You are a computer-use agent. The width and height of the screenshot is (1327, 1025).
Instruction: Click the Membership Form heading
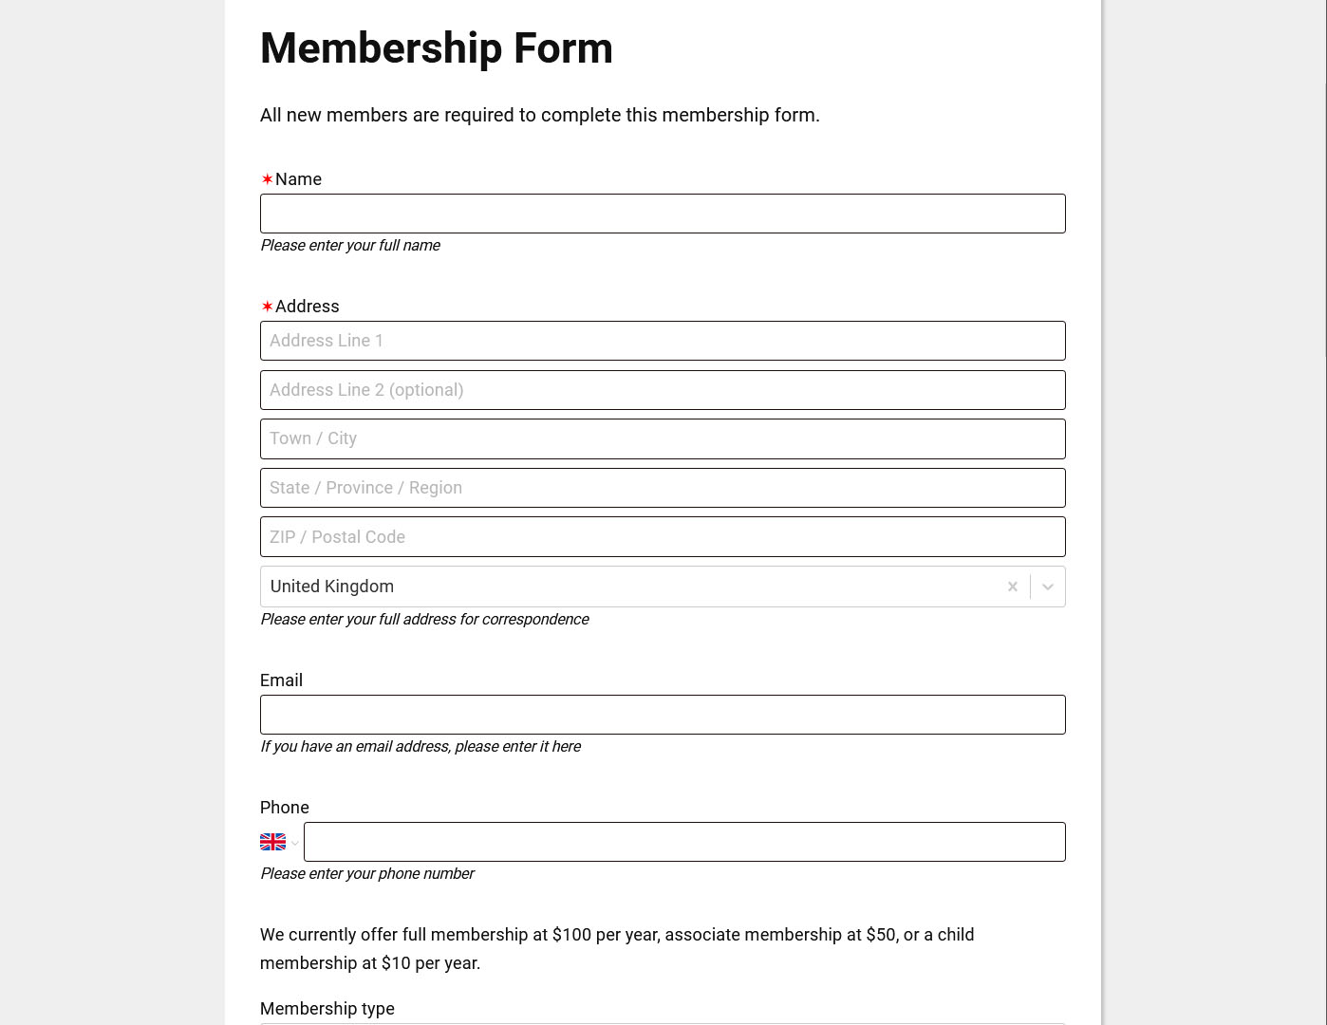436,48
